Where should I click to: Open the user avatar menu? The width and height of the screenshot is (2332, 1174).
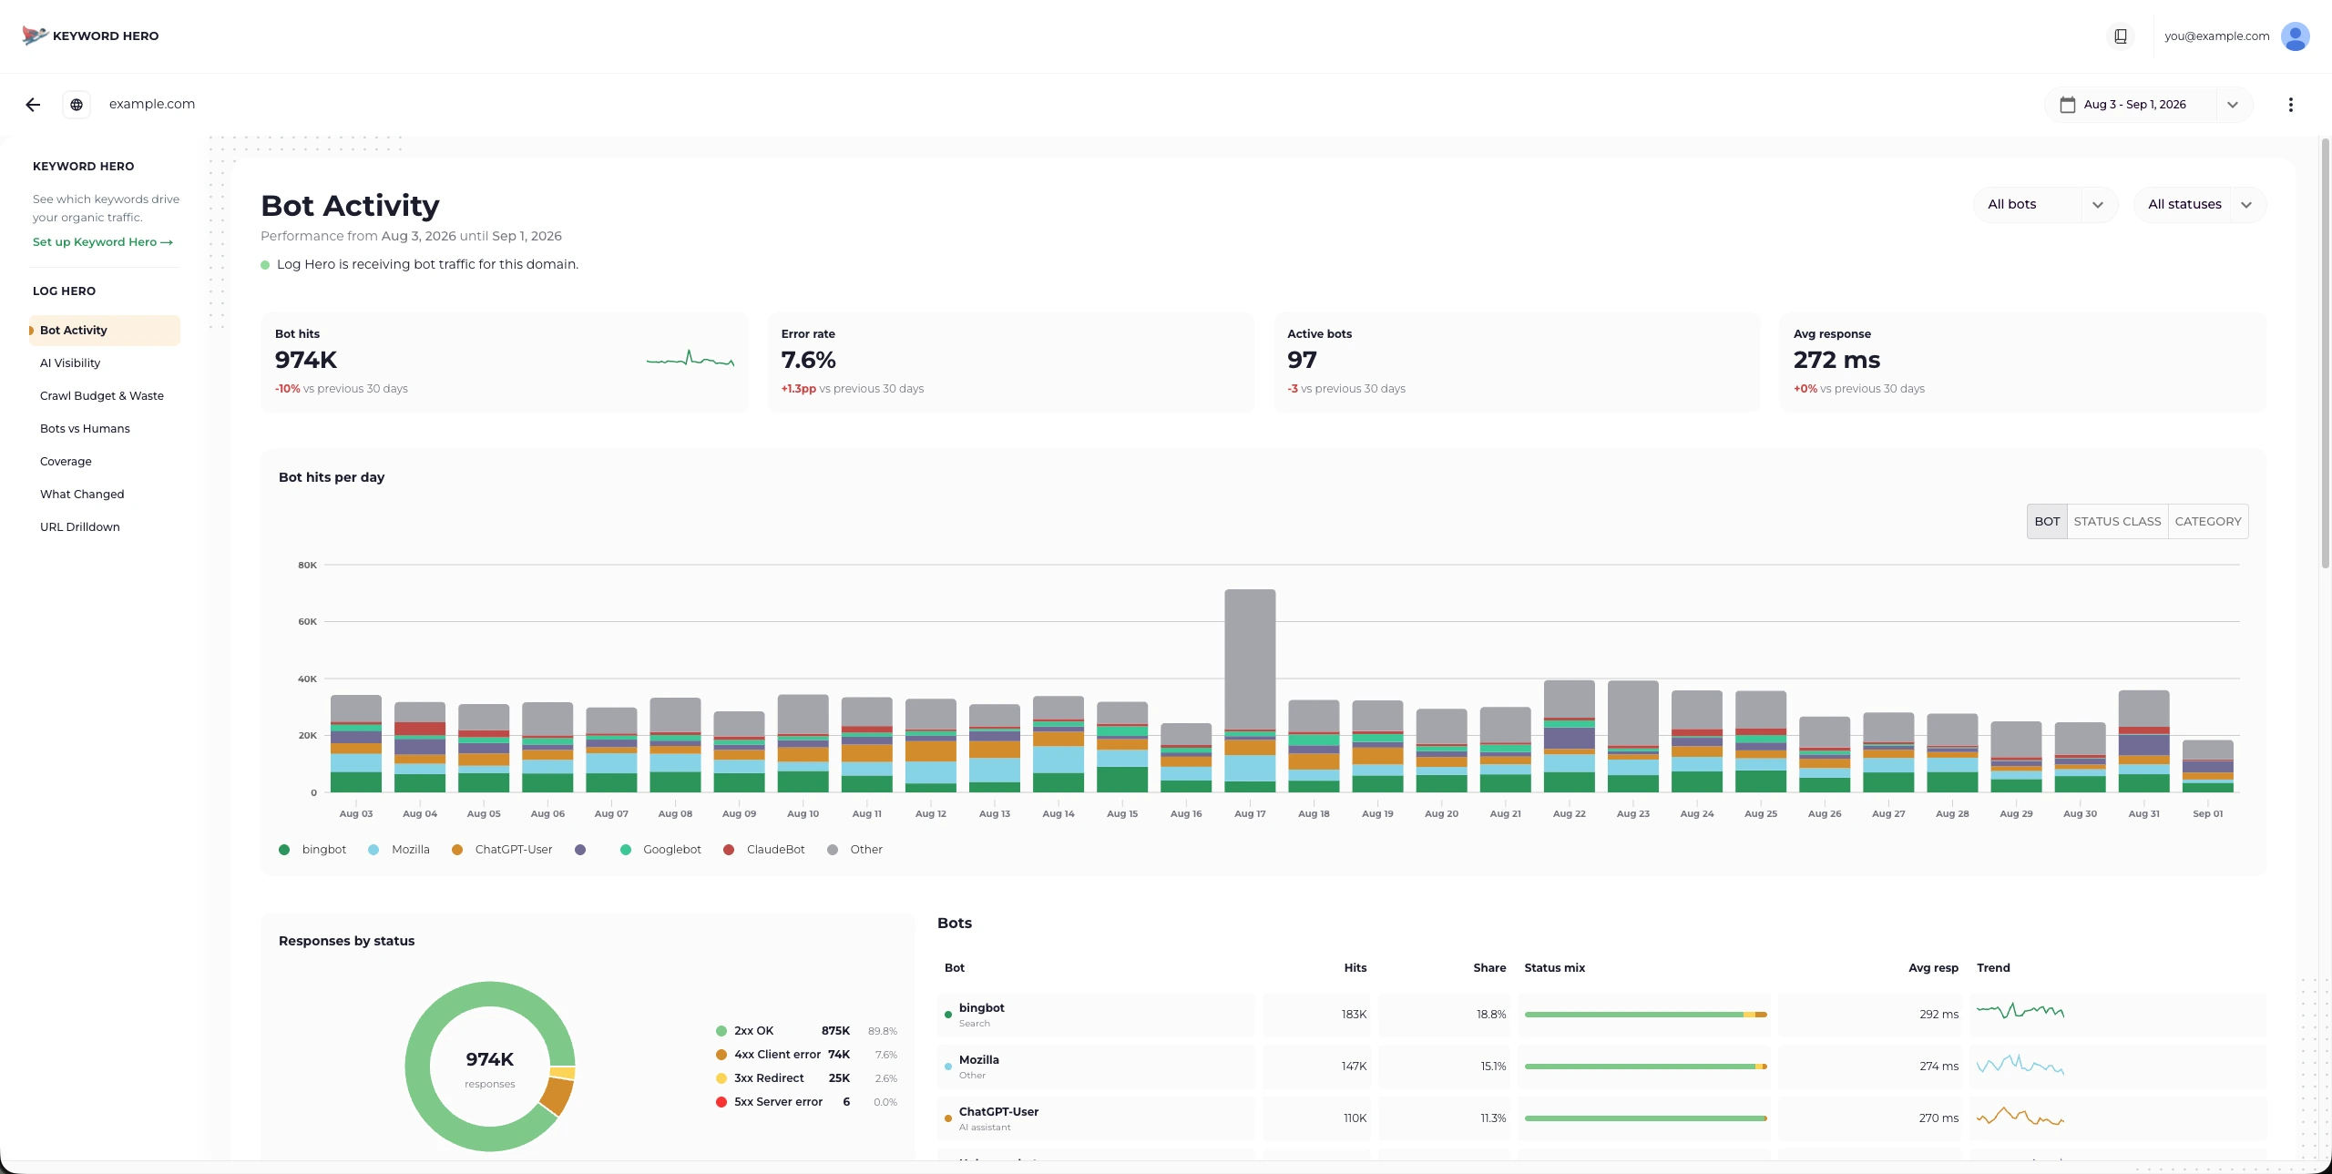[x=2295, y=36]
